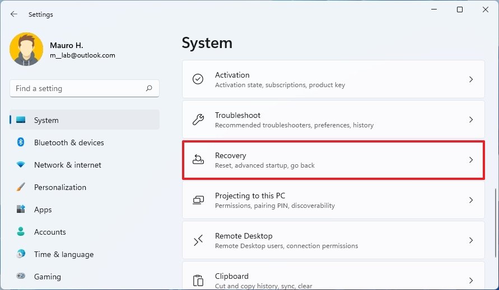Open Time & language section
The height and width of the screenshot is (290, 499).
[x=85, y=254]
